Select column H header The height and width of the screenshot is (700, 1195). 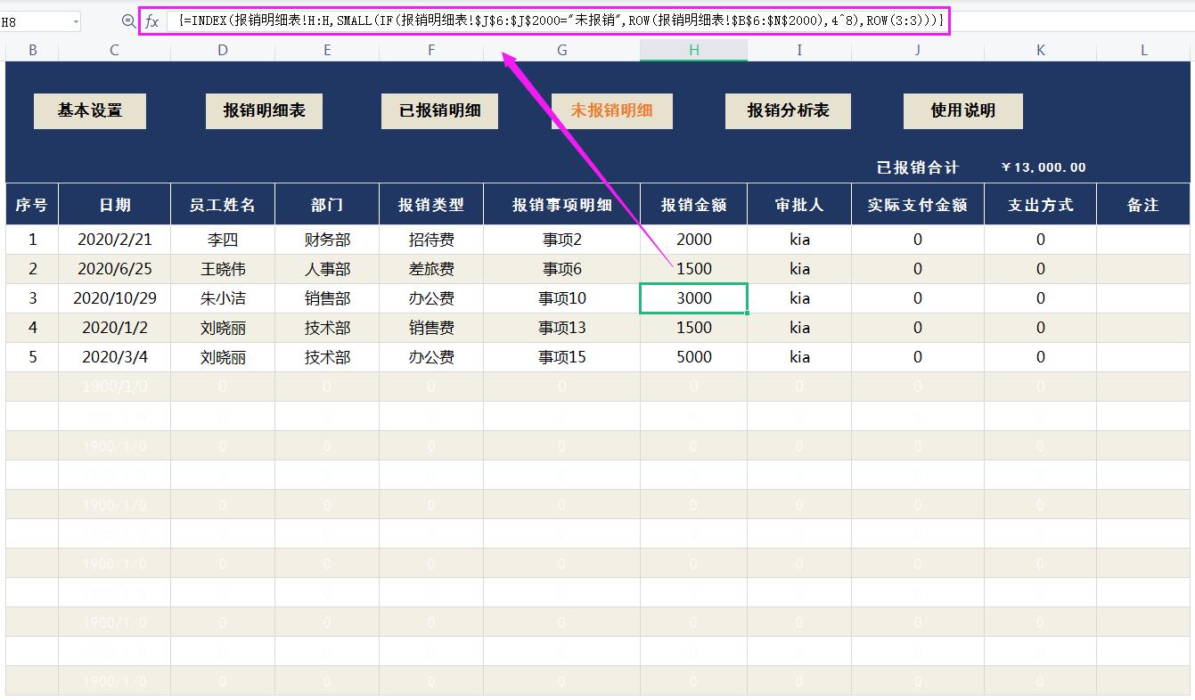(x=693, y=51)
